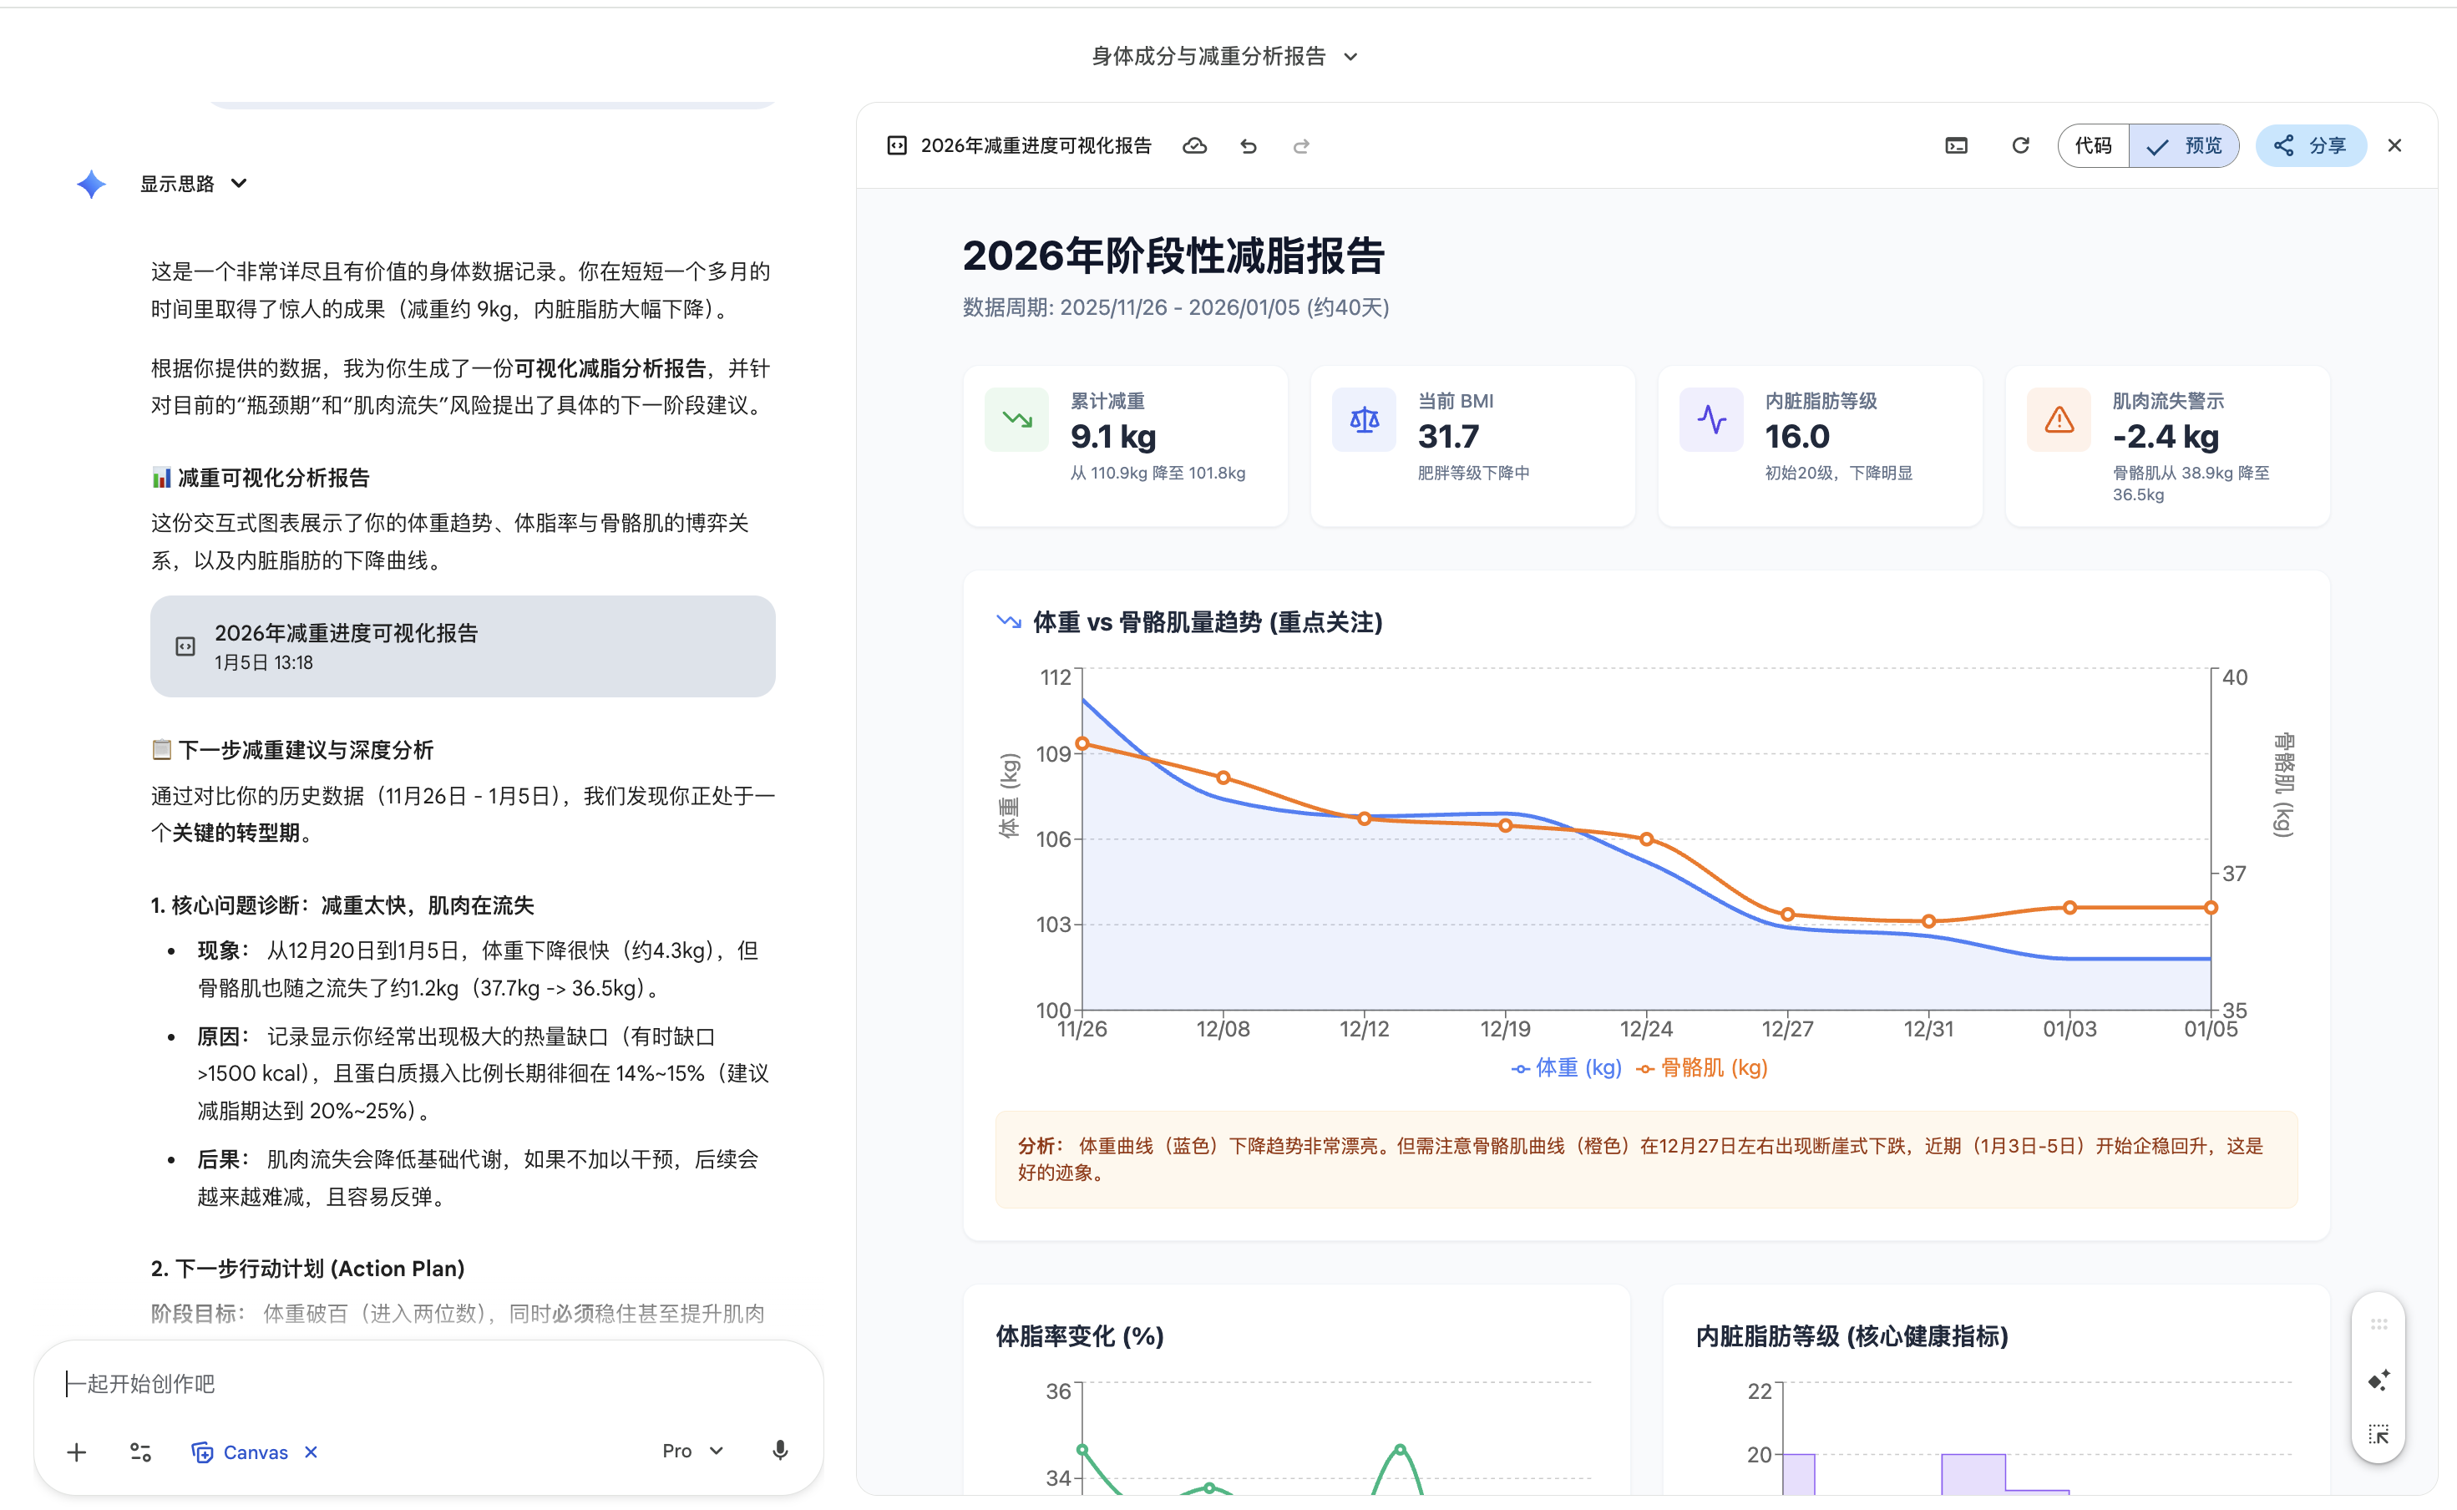
Task: Click the Gemini sparkle logo icon
Action: (91, 184)
